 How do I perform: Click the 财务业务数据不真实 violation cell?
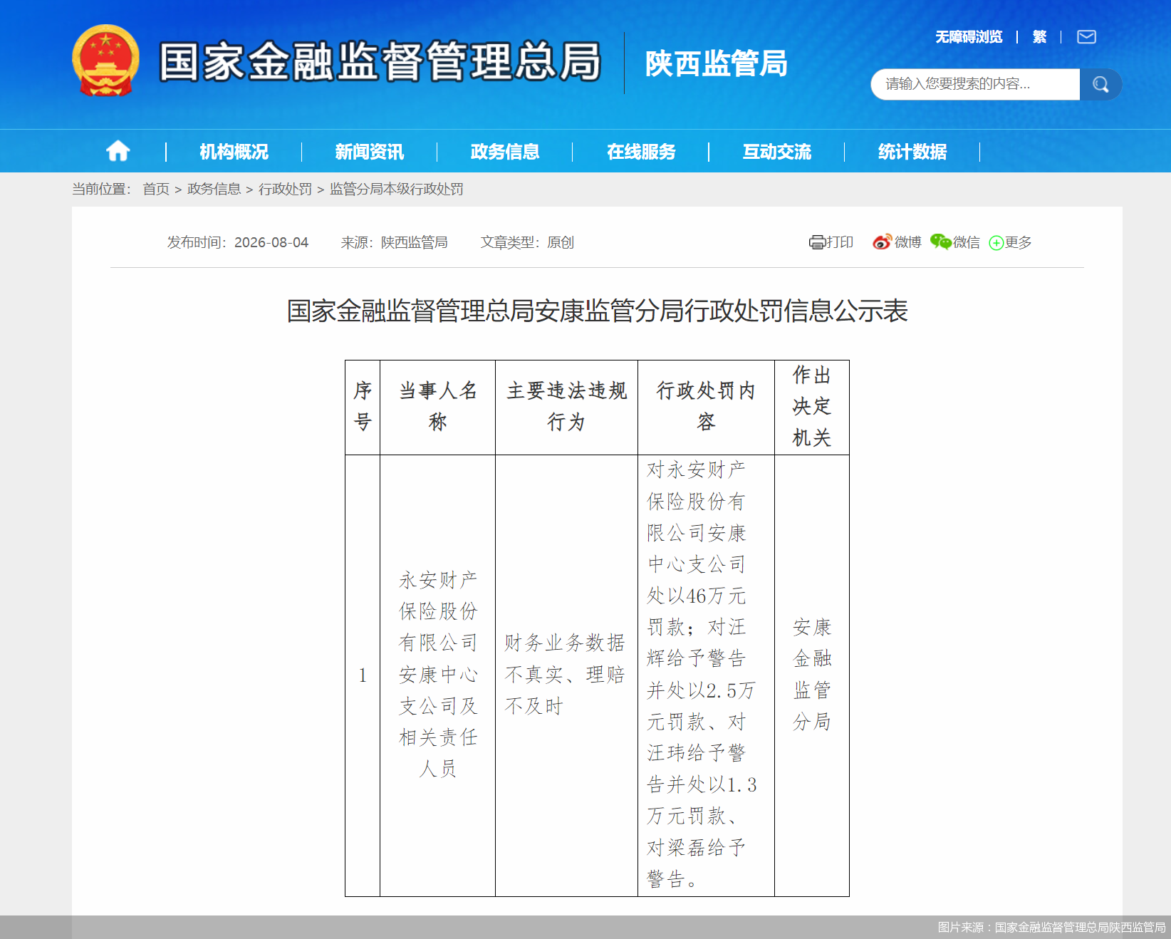pos(566,674)
